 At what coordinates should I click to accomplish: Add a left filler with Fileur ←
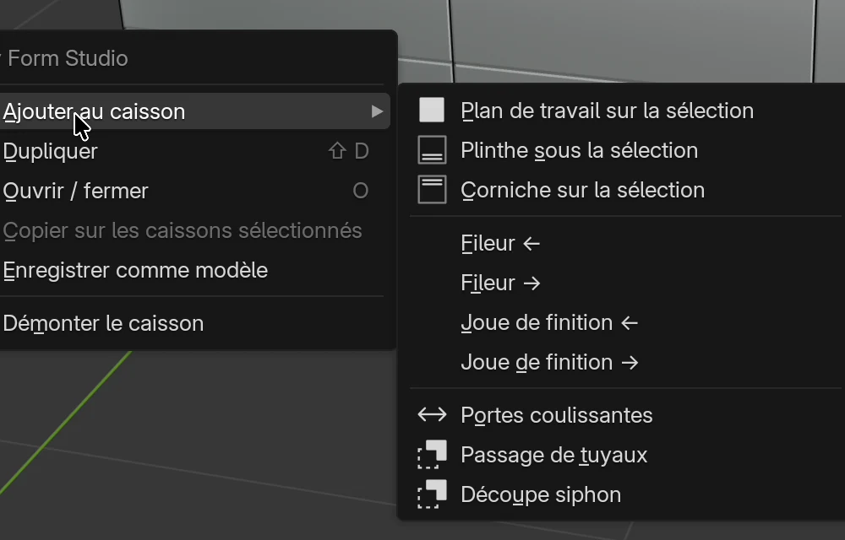coord(624,243)
